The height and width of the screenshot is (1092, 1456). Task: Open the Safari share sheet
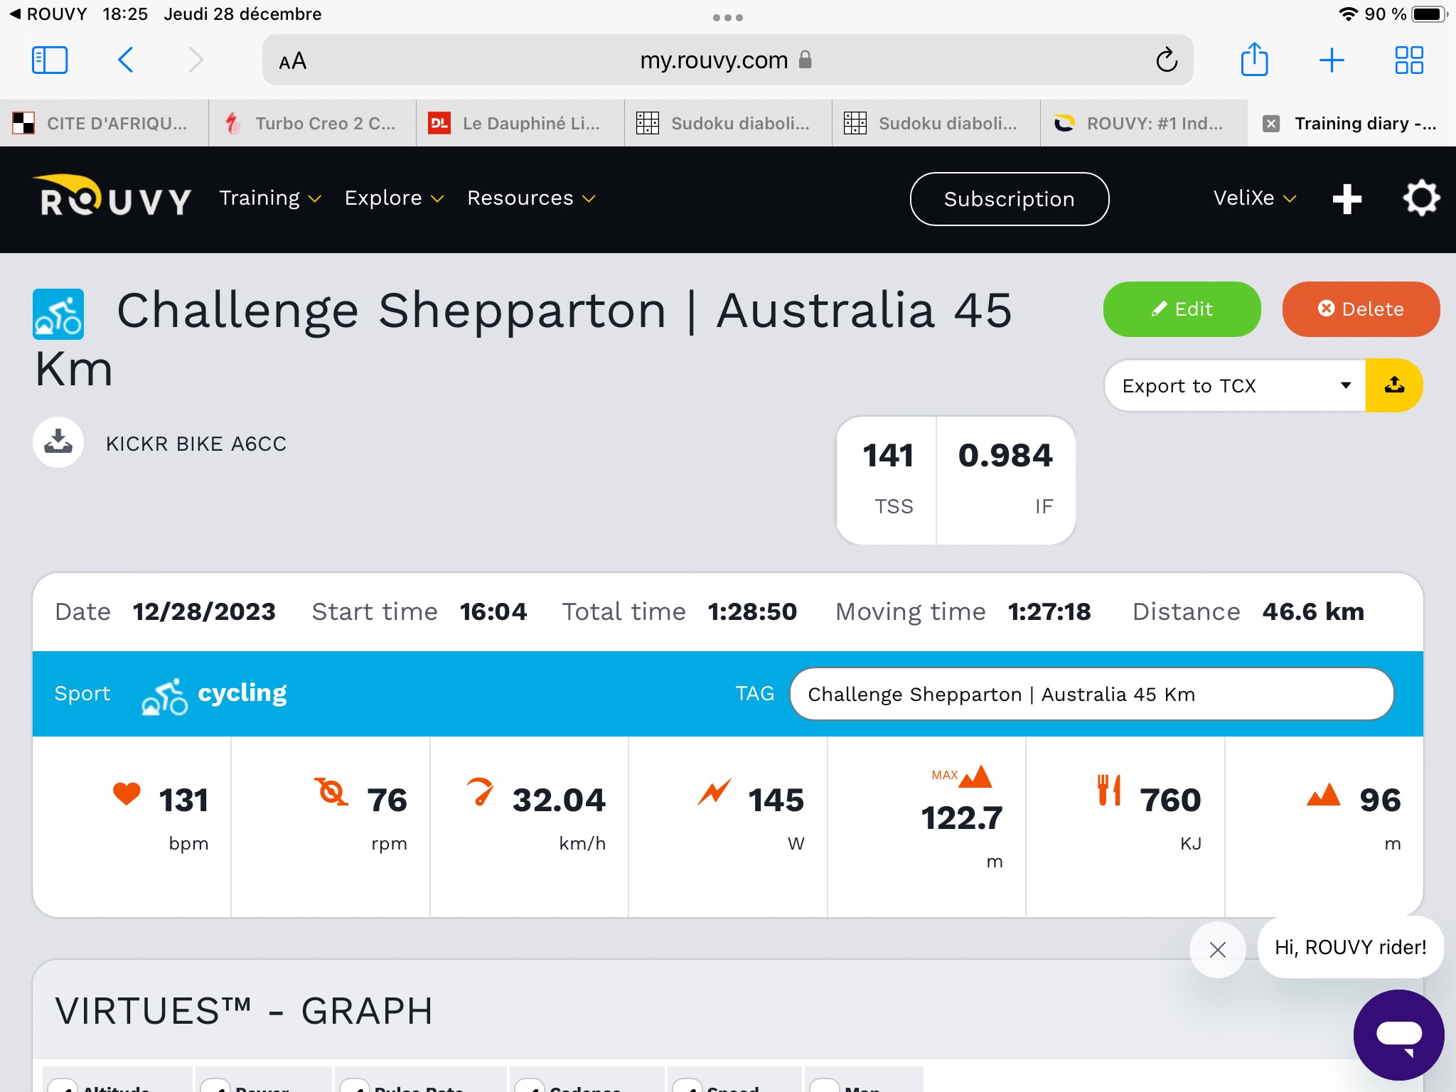(x=1254, y=59)
